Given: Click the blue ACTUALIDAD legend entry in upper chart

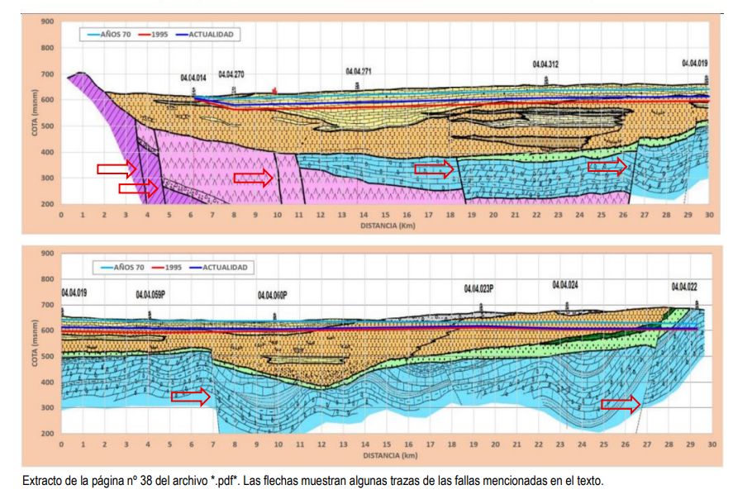Looking at the screenshot, I should pyautogui.click(x=205, y=35).
